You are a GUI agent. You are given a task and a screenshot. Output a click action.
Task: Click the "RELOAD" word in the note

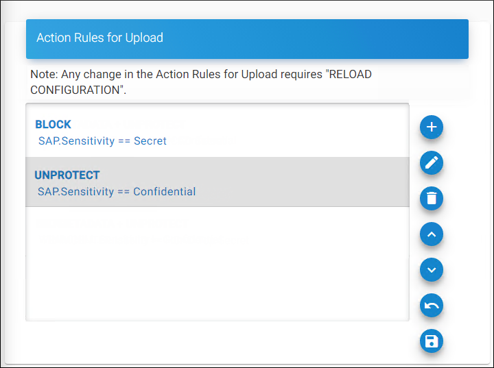pyautogui.click(x=351, y=74)
